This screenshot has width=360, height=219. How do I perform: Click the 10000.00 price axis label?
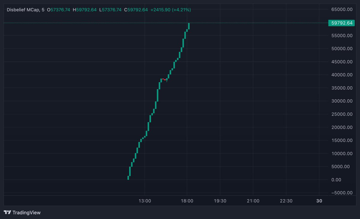[x=342, y=154]
